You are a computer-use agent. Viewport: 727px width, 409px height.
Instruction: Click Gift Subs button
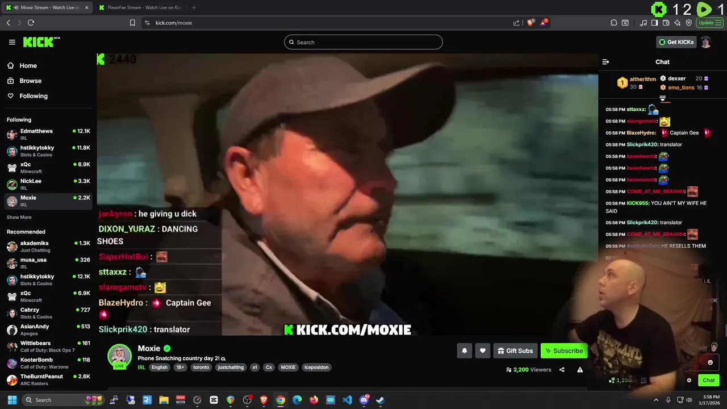(515, 351)
